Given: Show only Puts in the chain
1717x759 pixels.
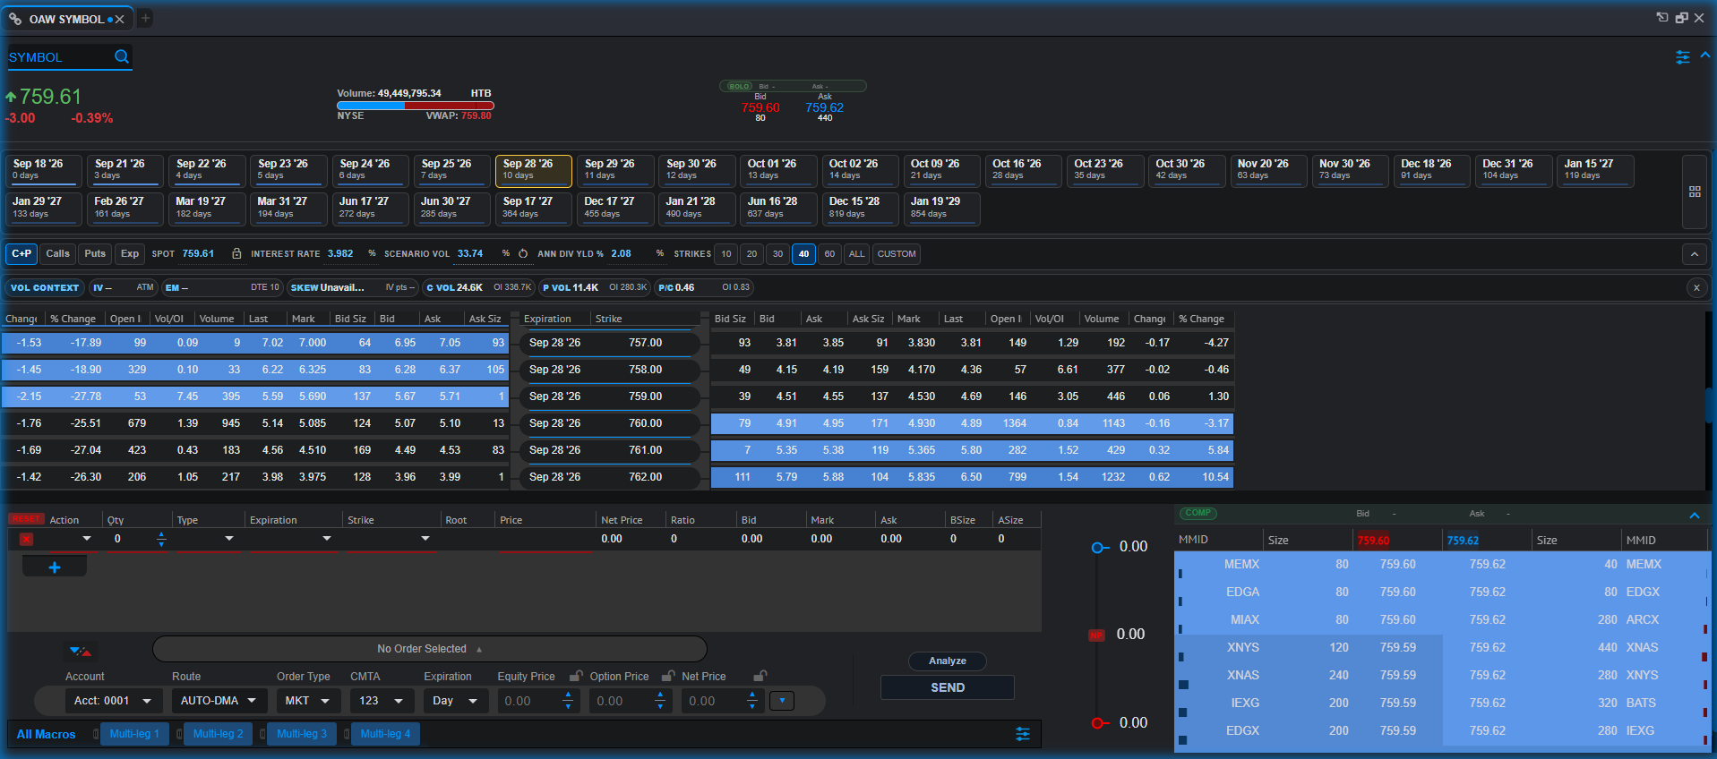Looking at the screenshot, I should (95, 254).
